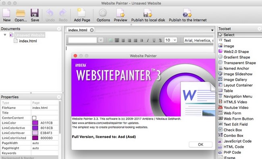
Task: Close the Properties panel
Action: tap(59, 97)
